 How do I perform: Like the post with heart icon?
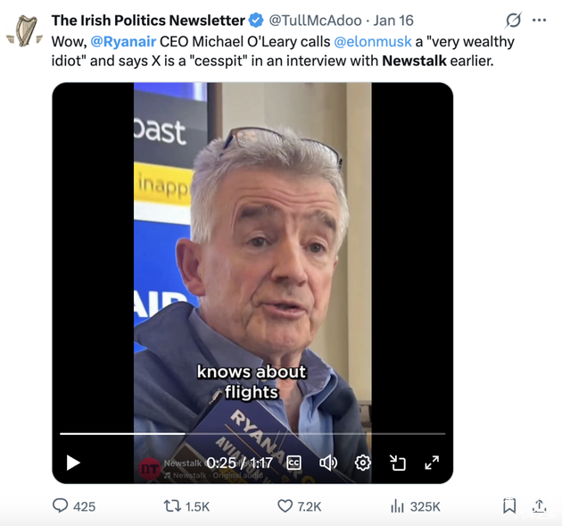[x=285, y=505]
